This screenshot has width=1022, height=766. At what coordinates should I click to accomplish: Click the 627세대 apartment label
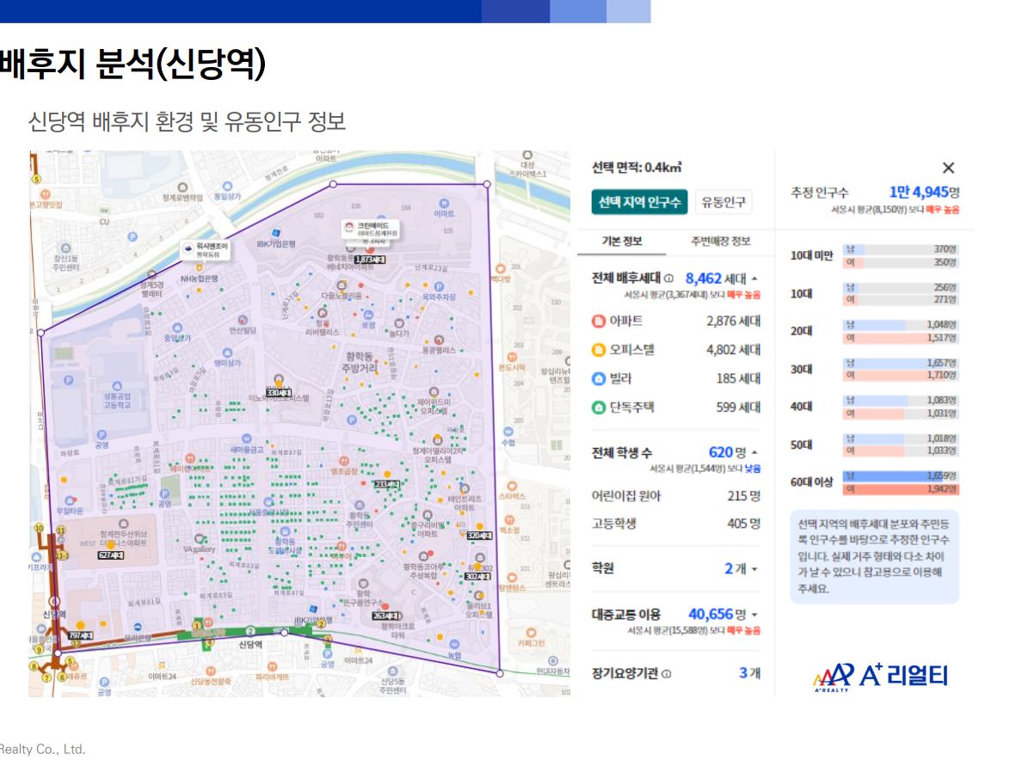111,555
